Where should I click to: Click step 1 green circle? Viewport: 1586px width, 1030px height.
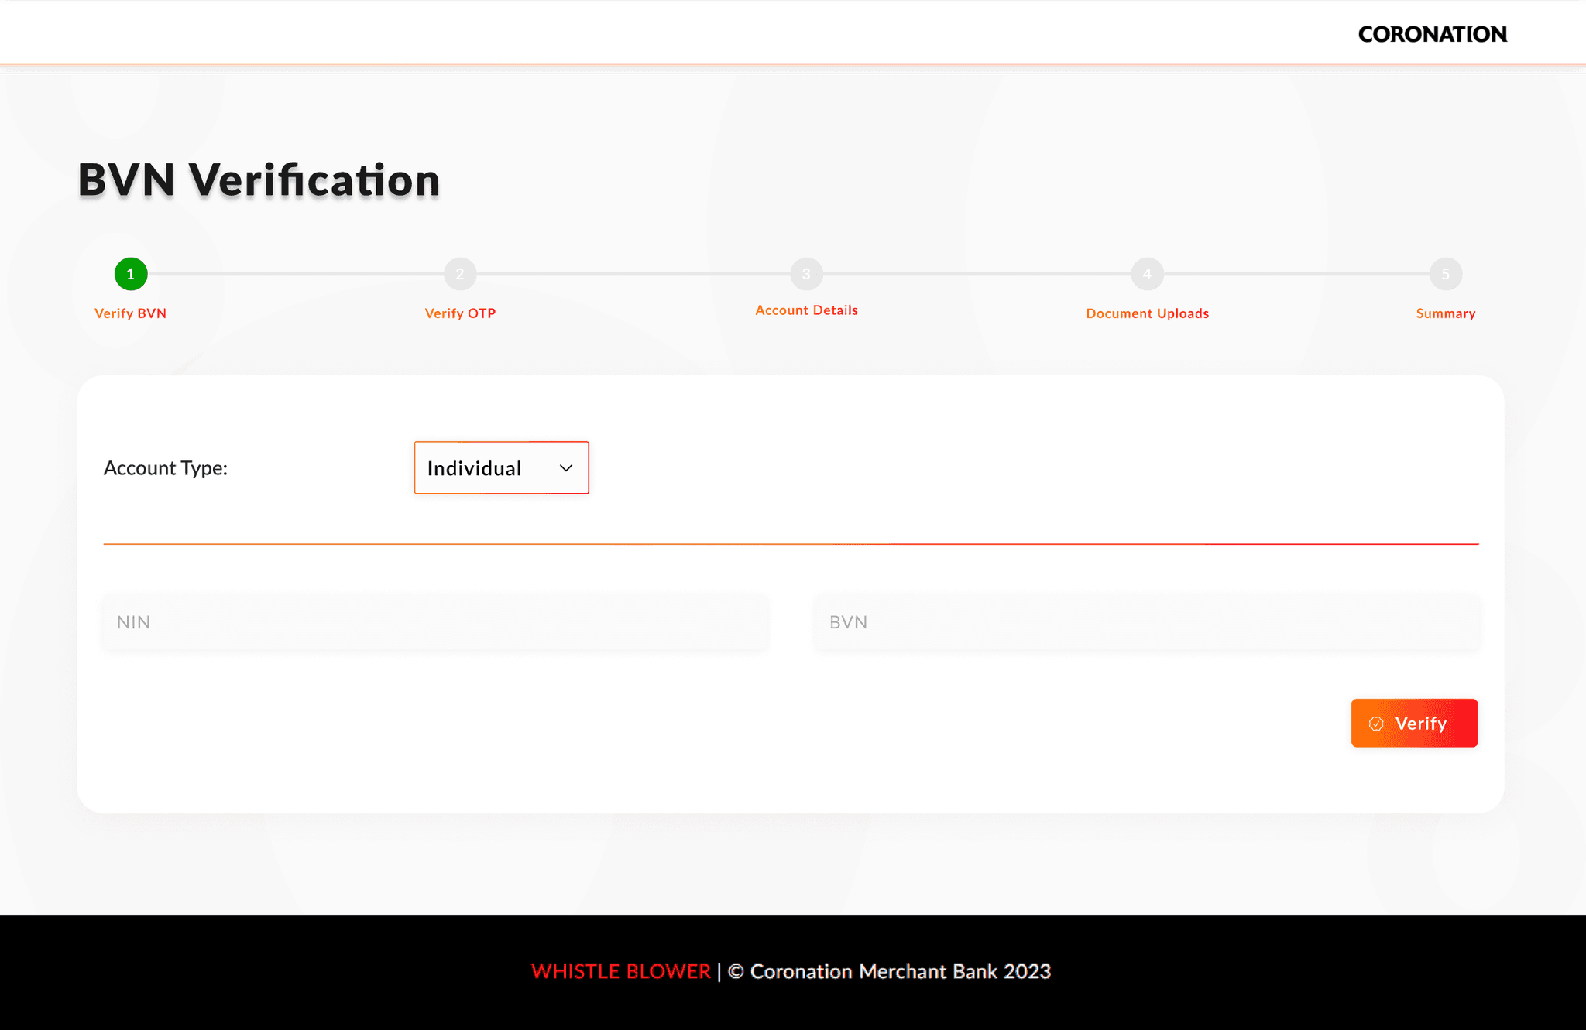[x=131, y=274]
